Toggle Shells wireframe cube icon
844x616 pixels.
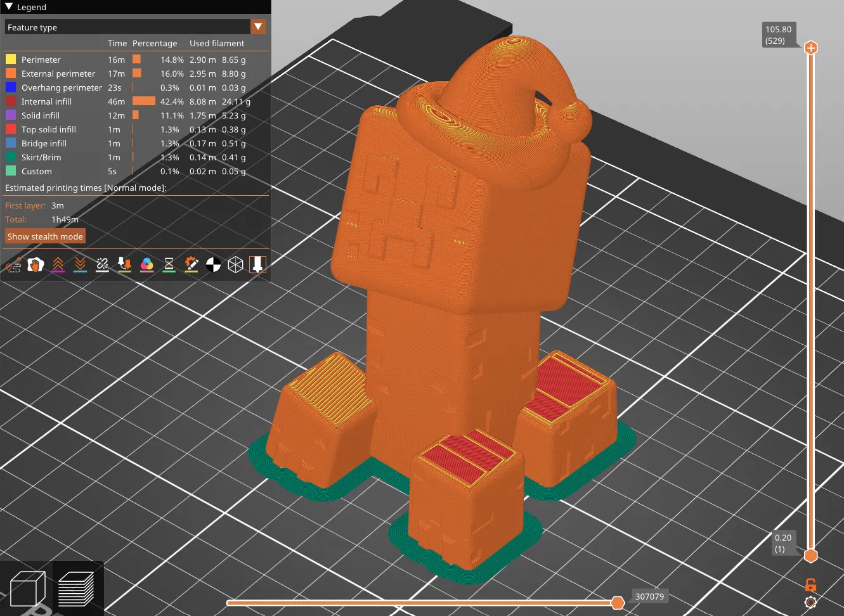(x=236, y=264)
